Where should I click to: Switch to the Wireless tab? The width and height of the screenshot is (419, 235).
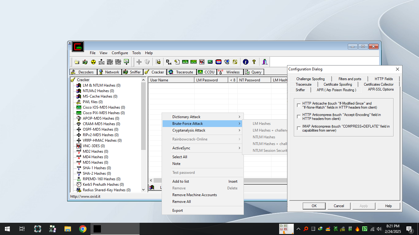(x=230, y=72)
